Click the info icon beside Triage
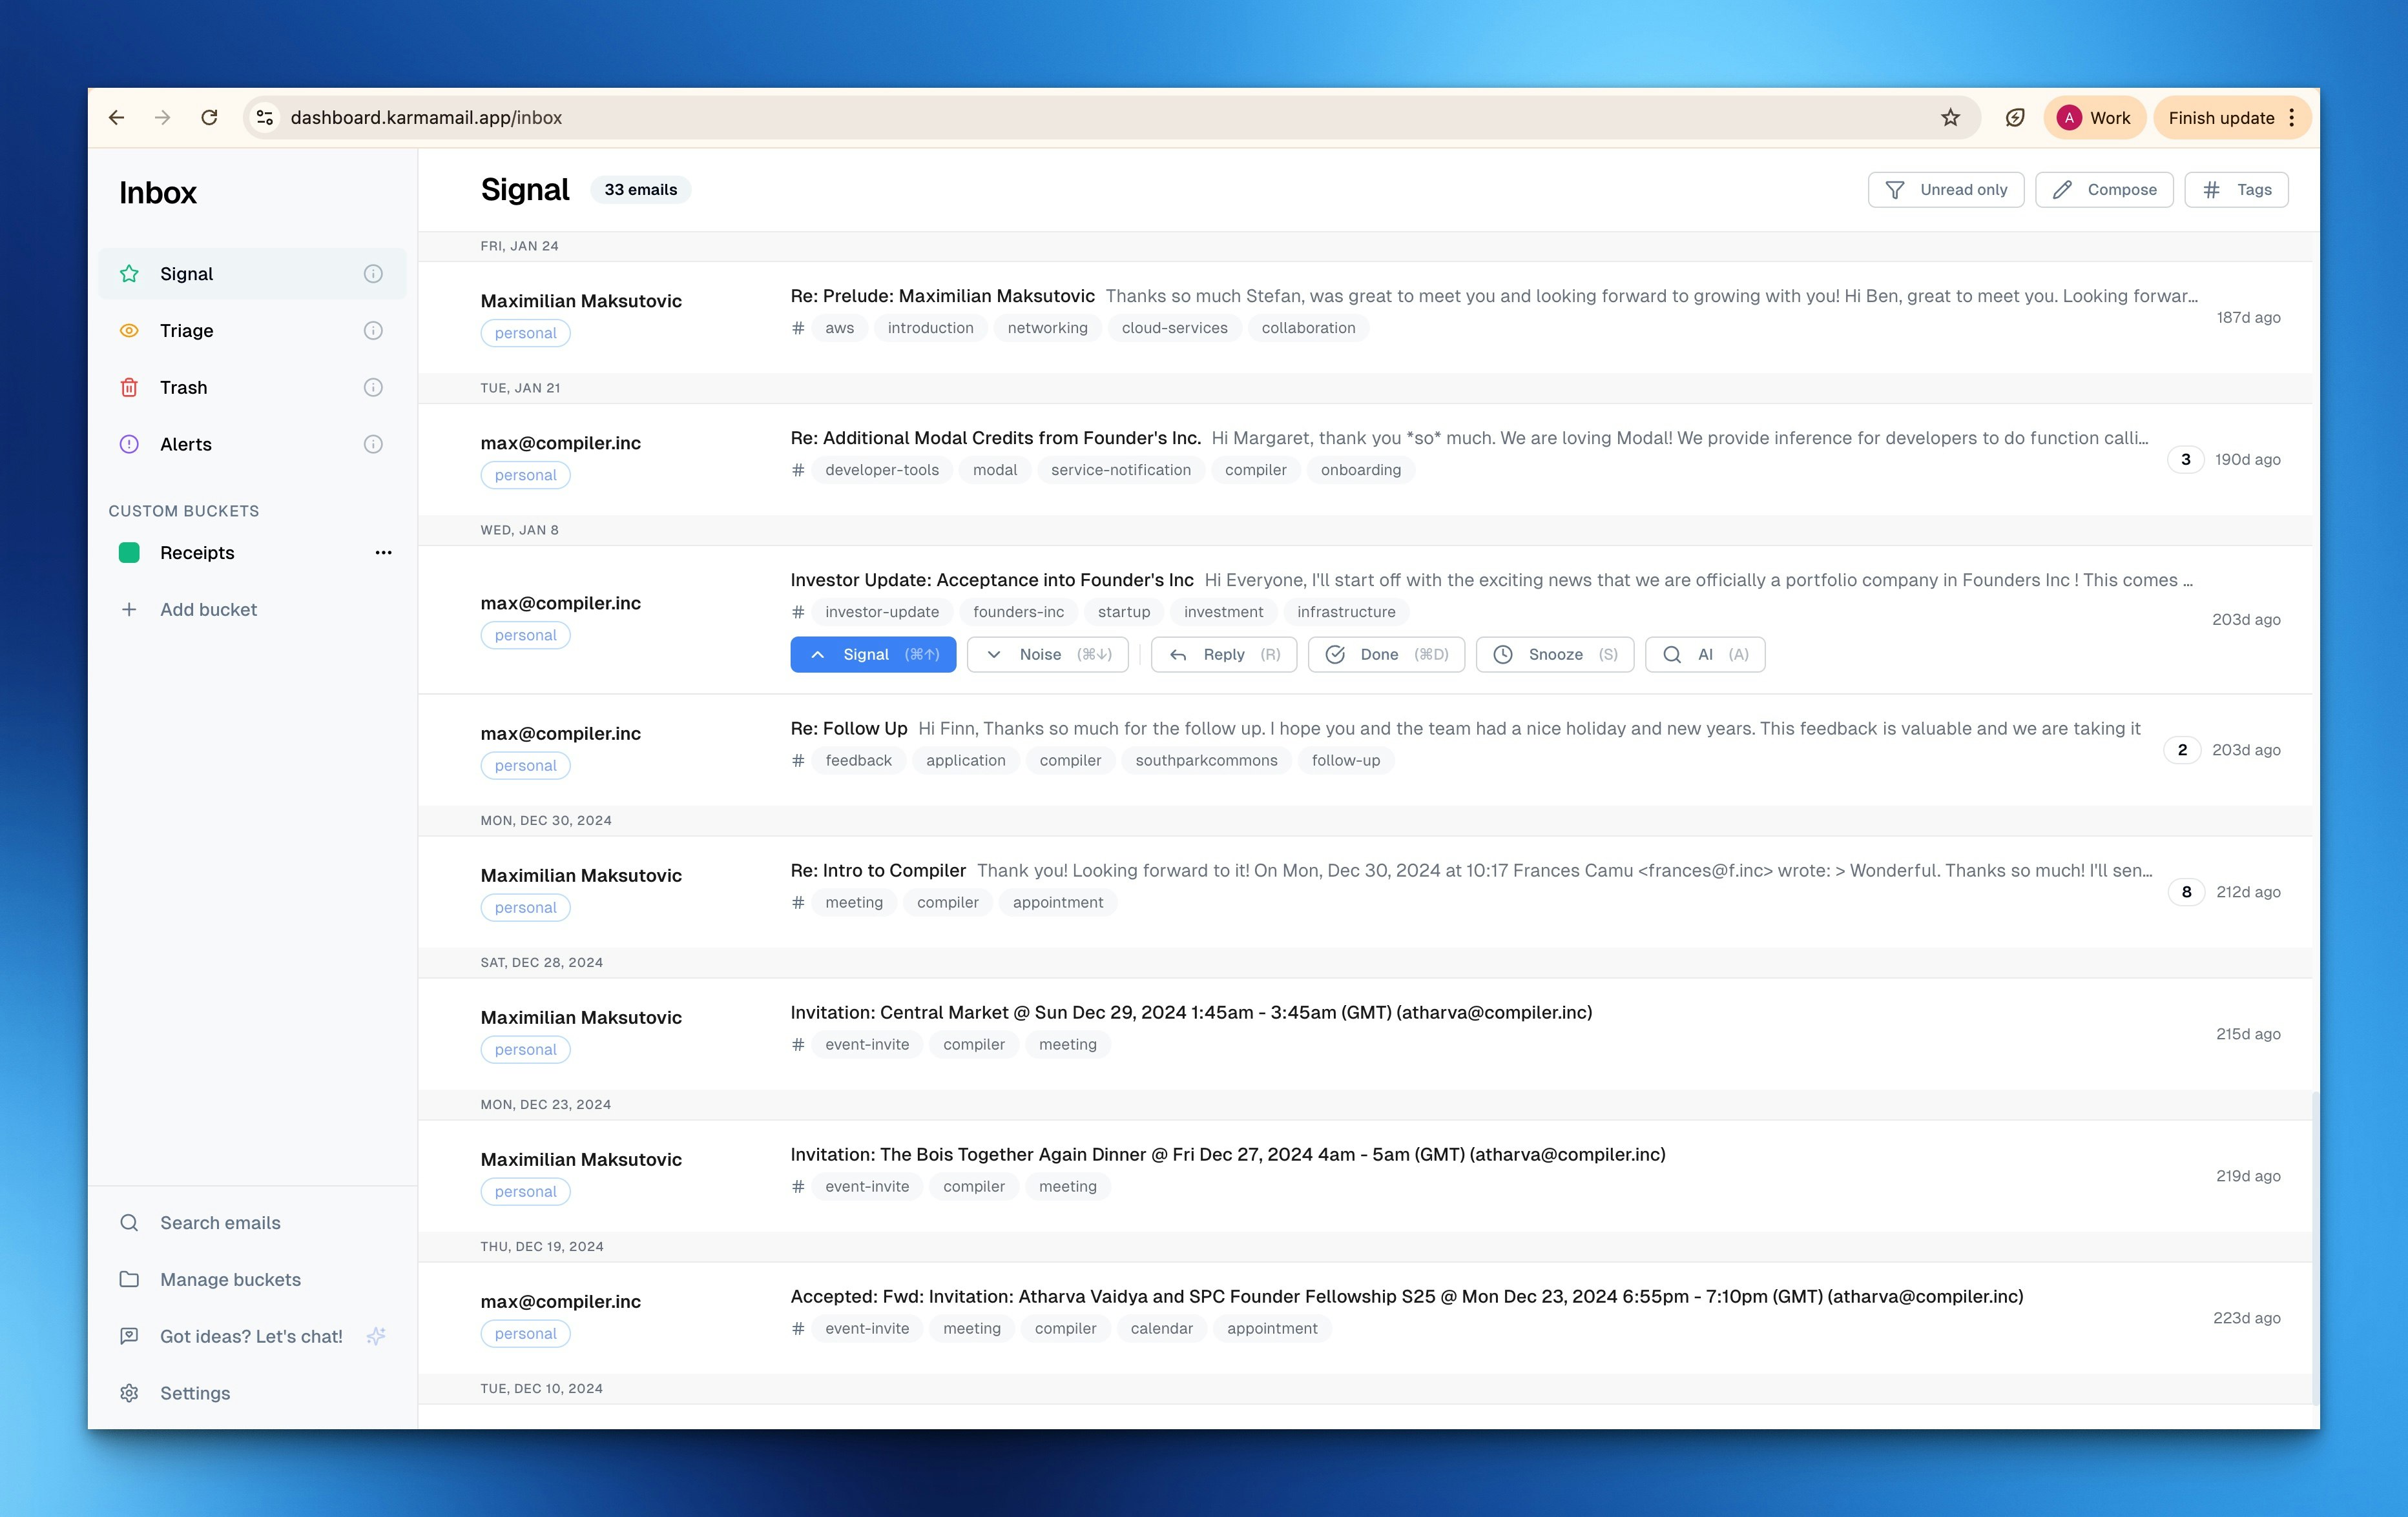This screenshot has height=1517, width=2408. point(373,331)
